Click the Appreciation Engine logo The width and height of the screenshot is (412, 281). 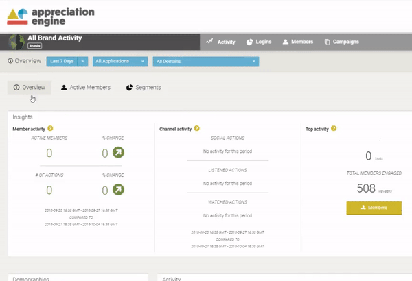tap(51, 17)
